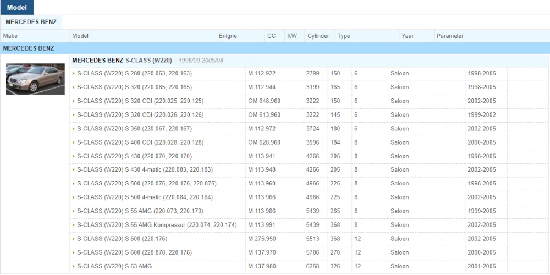This screenshot has width=550, height=275.
Task: Select engine code OM 628.960
Action: point(264,142)
